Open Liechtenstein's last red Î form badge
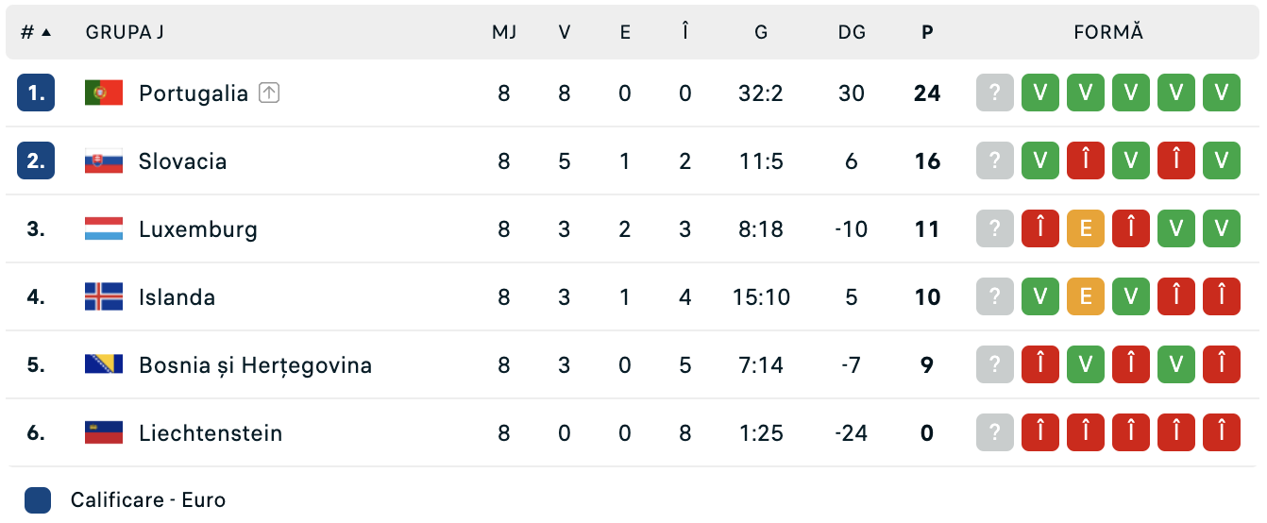This screenshot has height=523, width=1267. (1221, 432)
